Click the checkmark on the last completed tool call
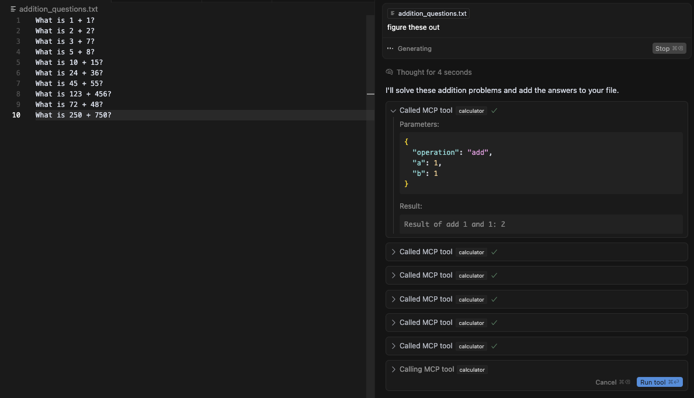Viewport: 694px width, 398px height. (494, 346)
